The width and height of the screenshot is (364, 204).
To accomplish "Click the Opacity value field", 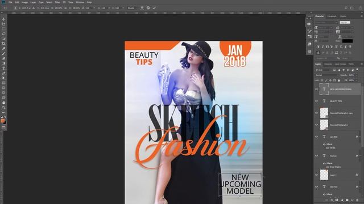I will point(351,75).
